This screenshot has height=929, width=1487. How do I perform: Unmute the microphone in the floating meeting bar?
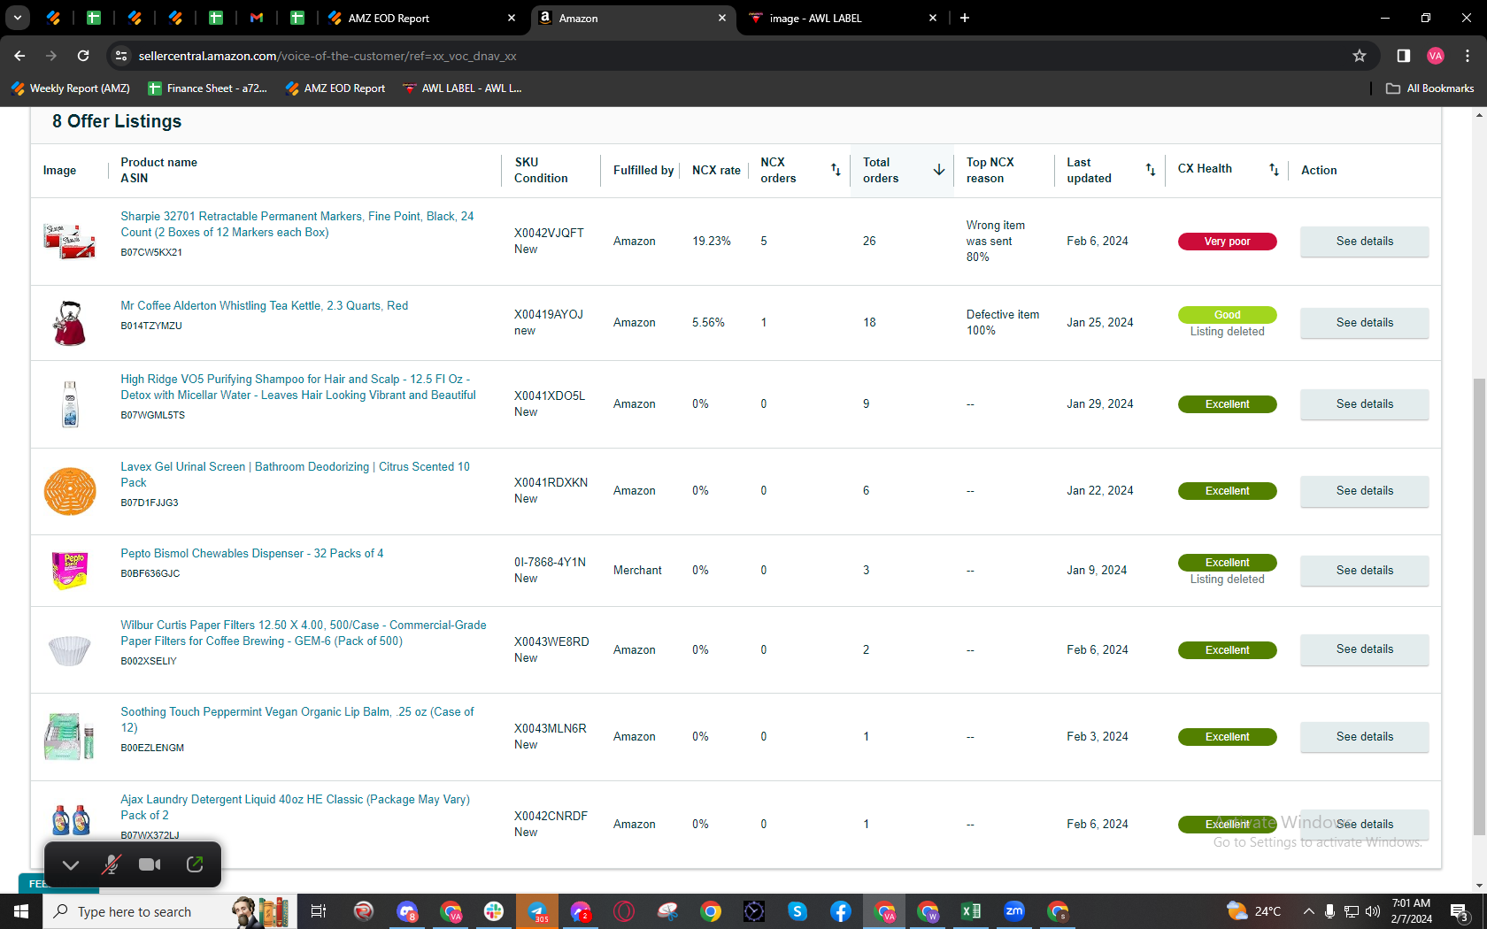pos(111,864)
